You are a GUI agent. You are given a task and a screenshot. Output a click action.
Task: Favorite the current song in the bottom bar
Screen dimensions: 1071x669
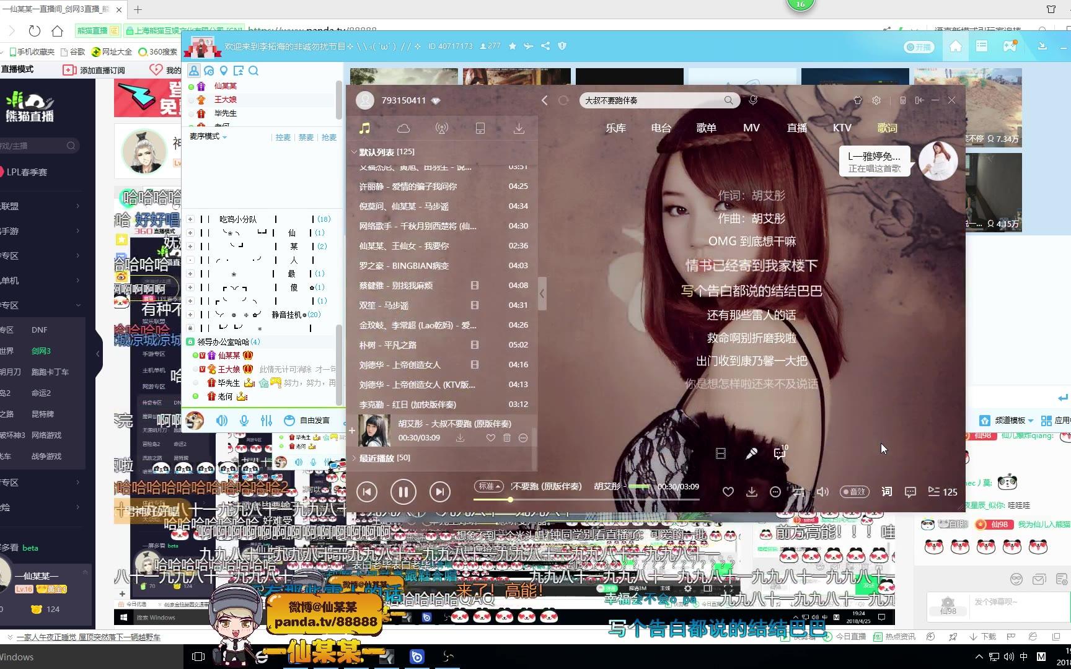pyautogui.click(x=728, y=492)
